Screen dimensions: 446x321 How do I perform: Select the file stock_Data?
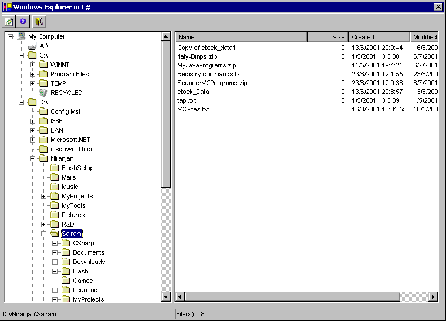[x=194, y=92]
